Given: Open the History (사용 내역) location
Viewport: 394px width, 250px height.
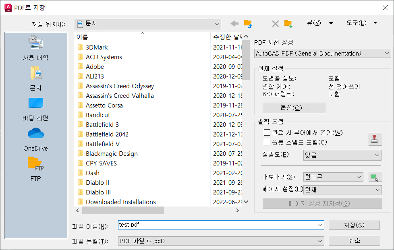Looking at the screenshot, I should coord(35,48).
